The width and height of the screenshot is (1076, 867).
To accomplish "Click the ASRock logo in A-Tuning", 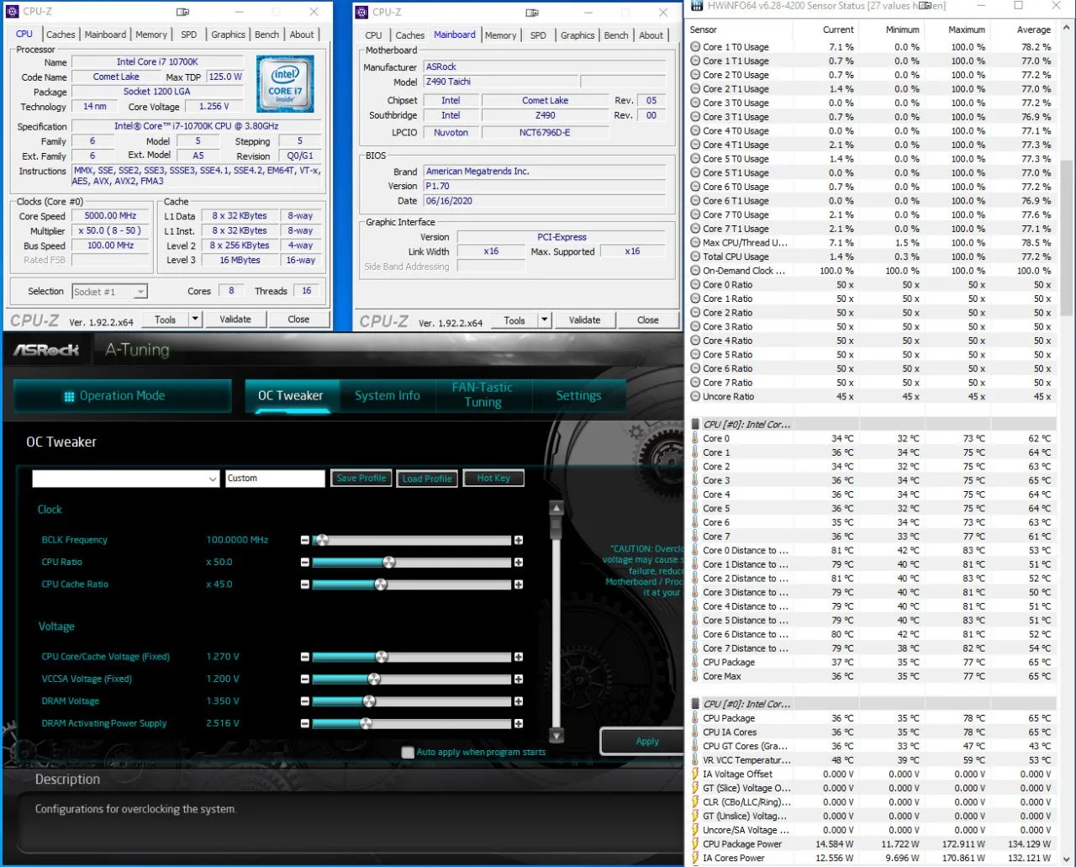I will pyautogui.click(x=46, y=350).
